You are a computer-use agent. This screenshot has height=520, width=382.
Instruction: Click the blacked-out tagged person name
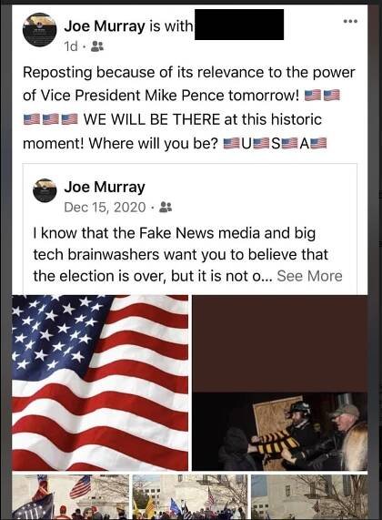[239, 25]
